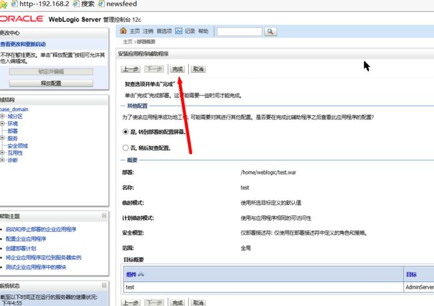Click top 取消 button
434x306 pixels.
click(x=198, y=69)
